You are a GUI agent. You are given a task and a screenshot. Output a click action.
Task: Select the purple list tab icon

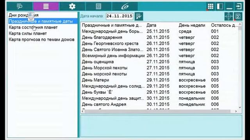(x=46, y=6)
